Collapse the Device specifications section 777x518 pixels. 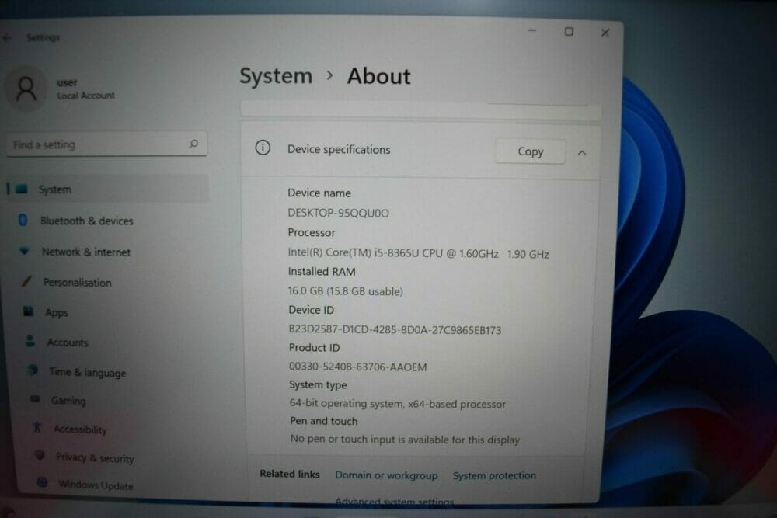tap(582, 153)
